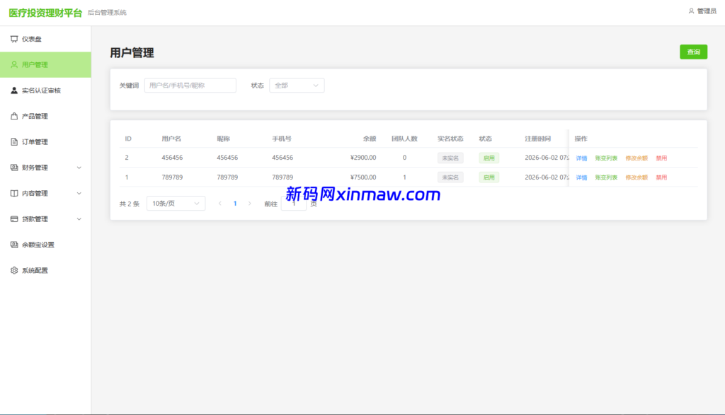Click the 共 2 条 total count

tap(130, 204)
